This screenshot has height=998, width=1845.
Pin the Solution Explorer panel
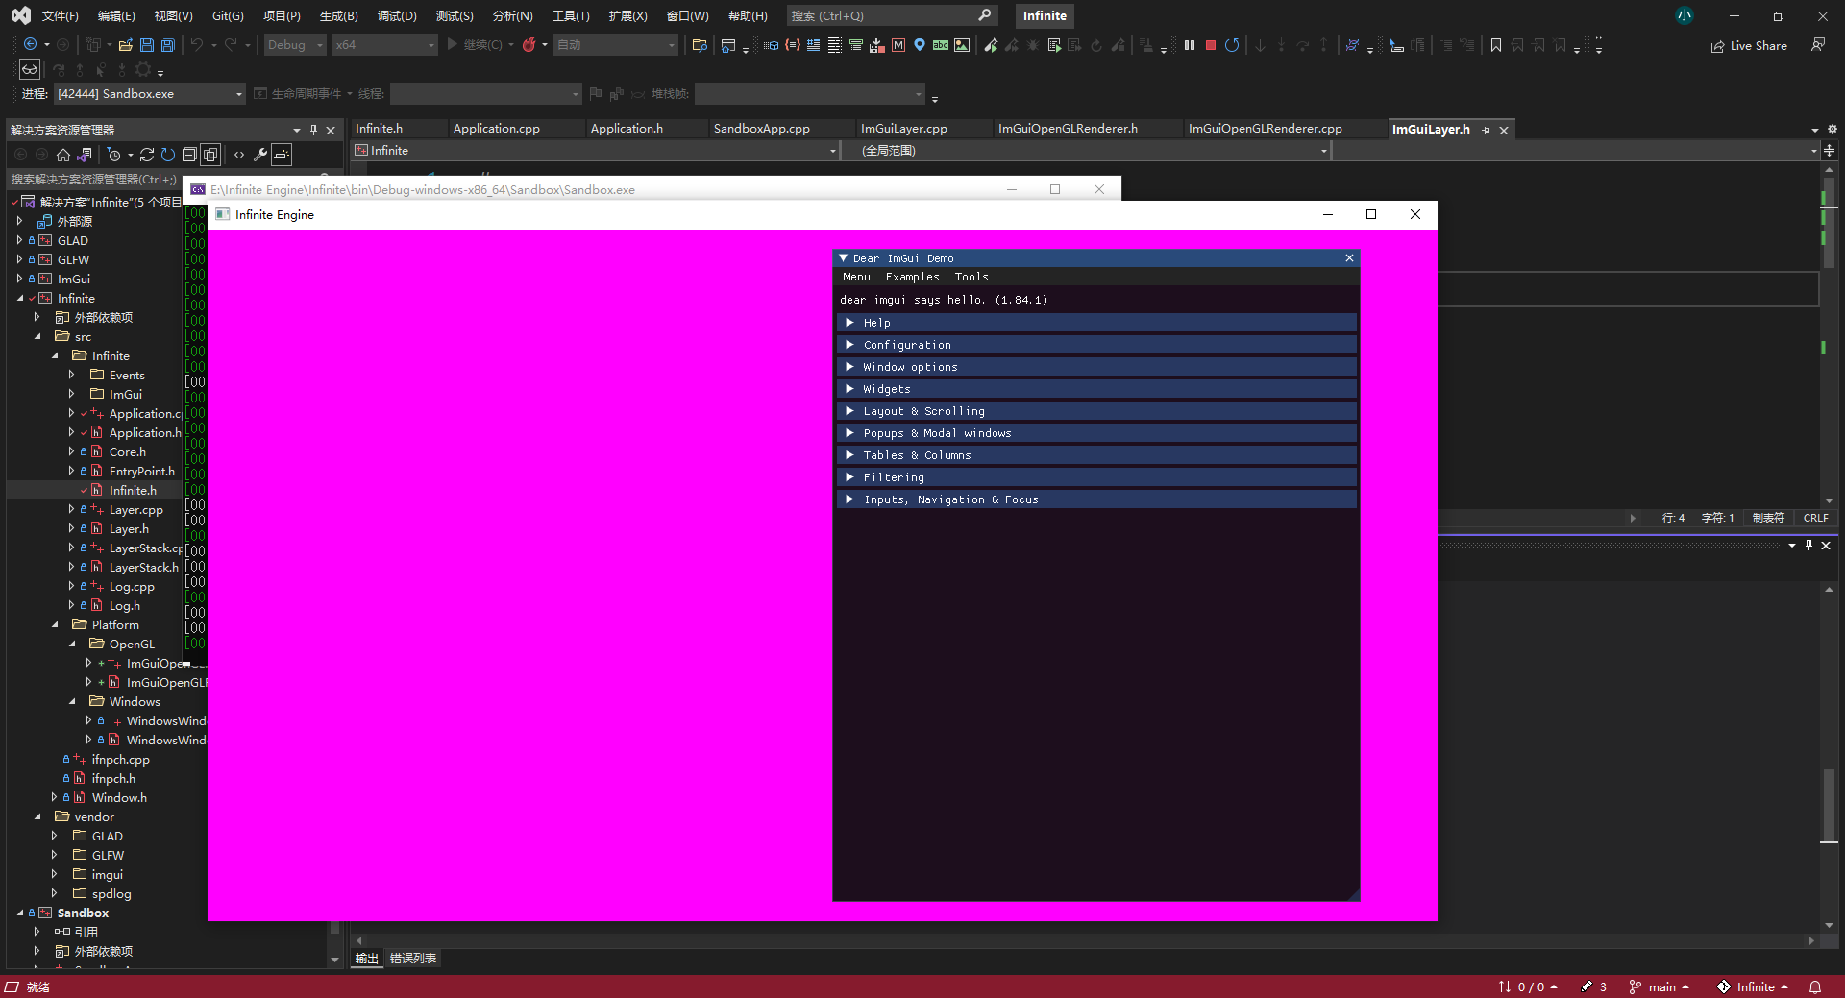312,129
